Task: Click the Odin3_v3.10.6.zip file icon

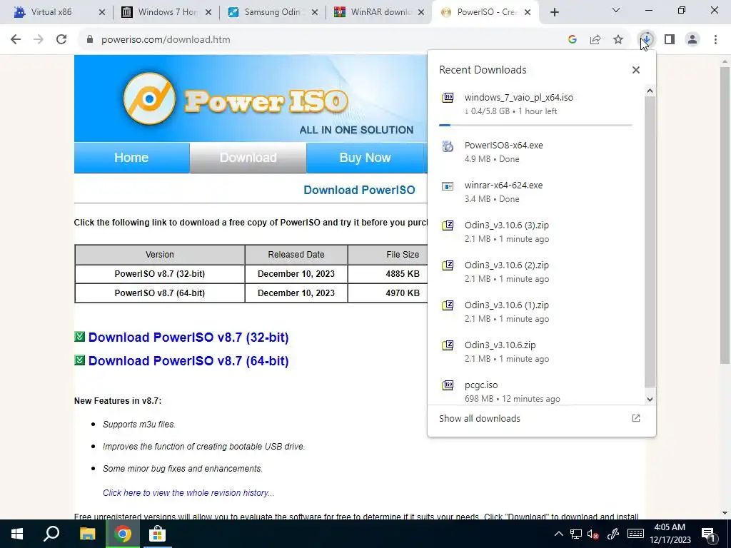Action: 448,346
